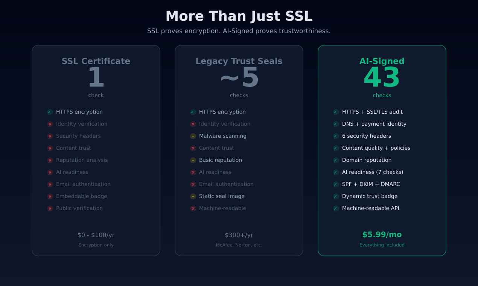
Task: Click the 'AI readiness (7 checks)' text
Action: click(x=373, y=172)
